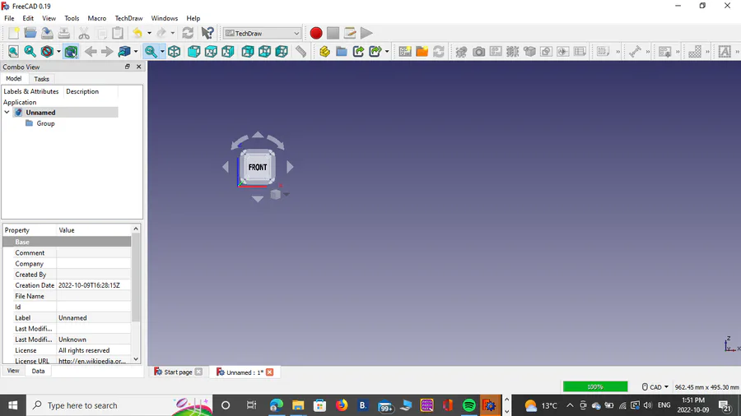Image resolution: width=741 pixels, height=416 pixels.
Task: Open make link dropdown arrow
Action: [387, 52]
